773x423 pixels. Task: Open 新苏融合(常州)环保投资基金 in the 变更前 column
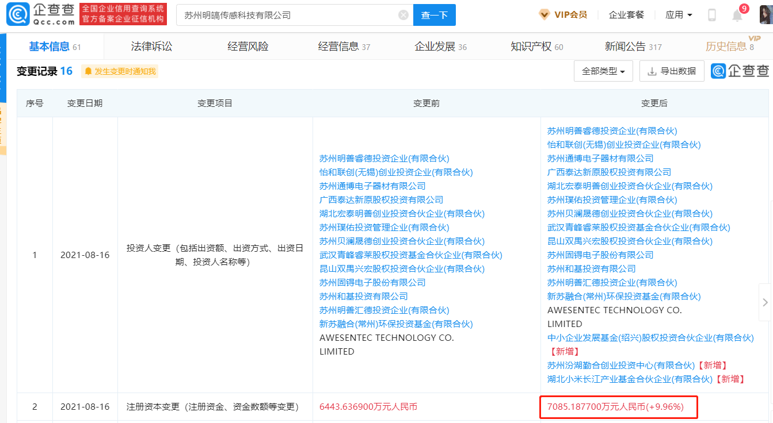click(396, 324)
